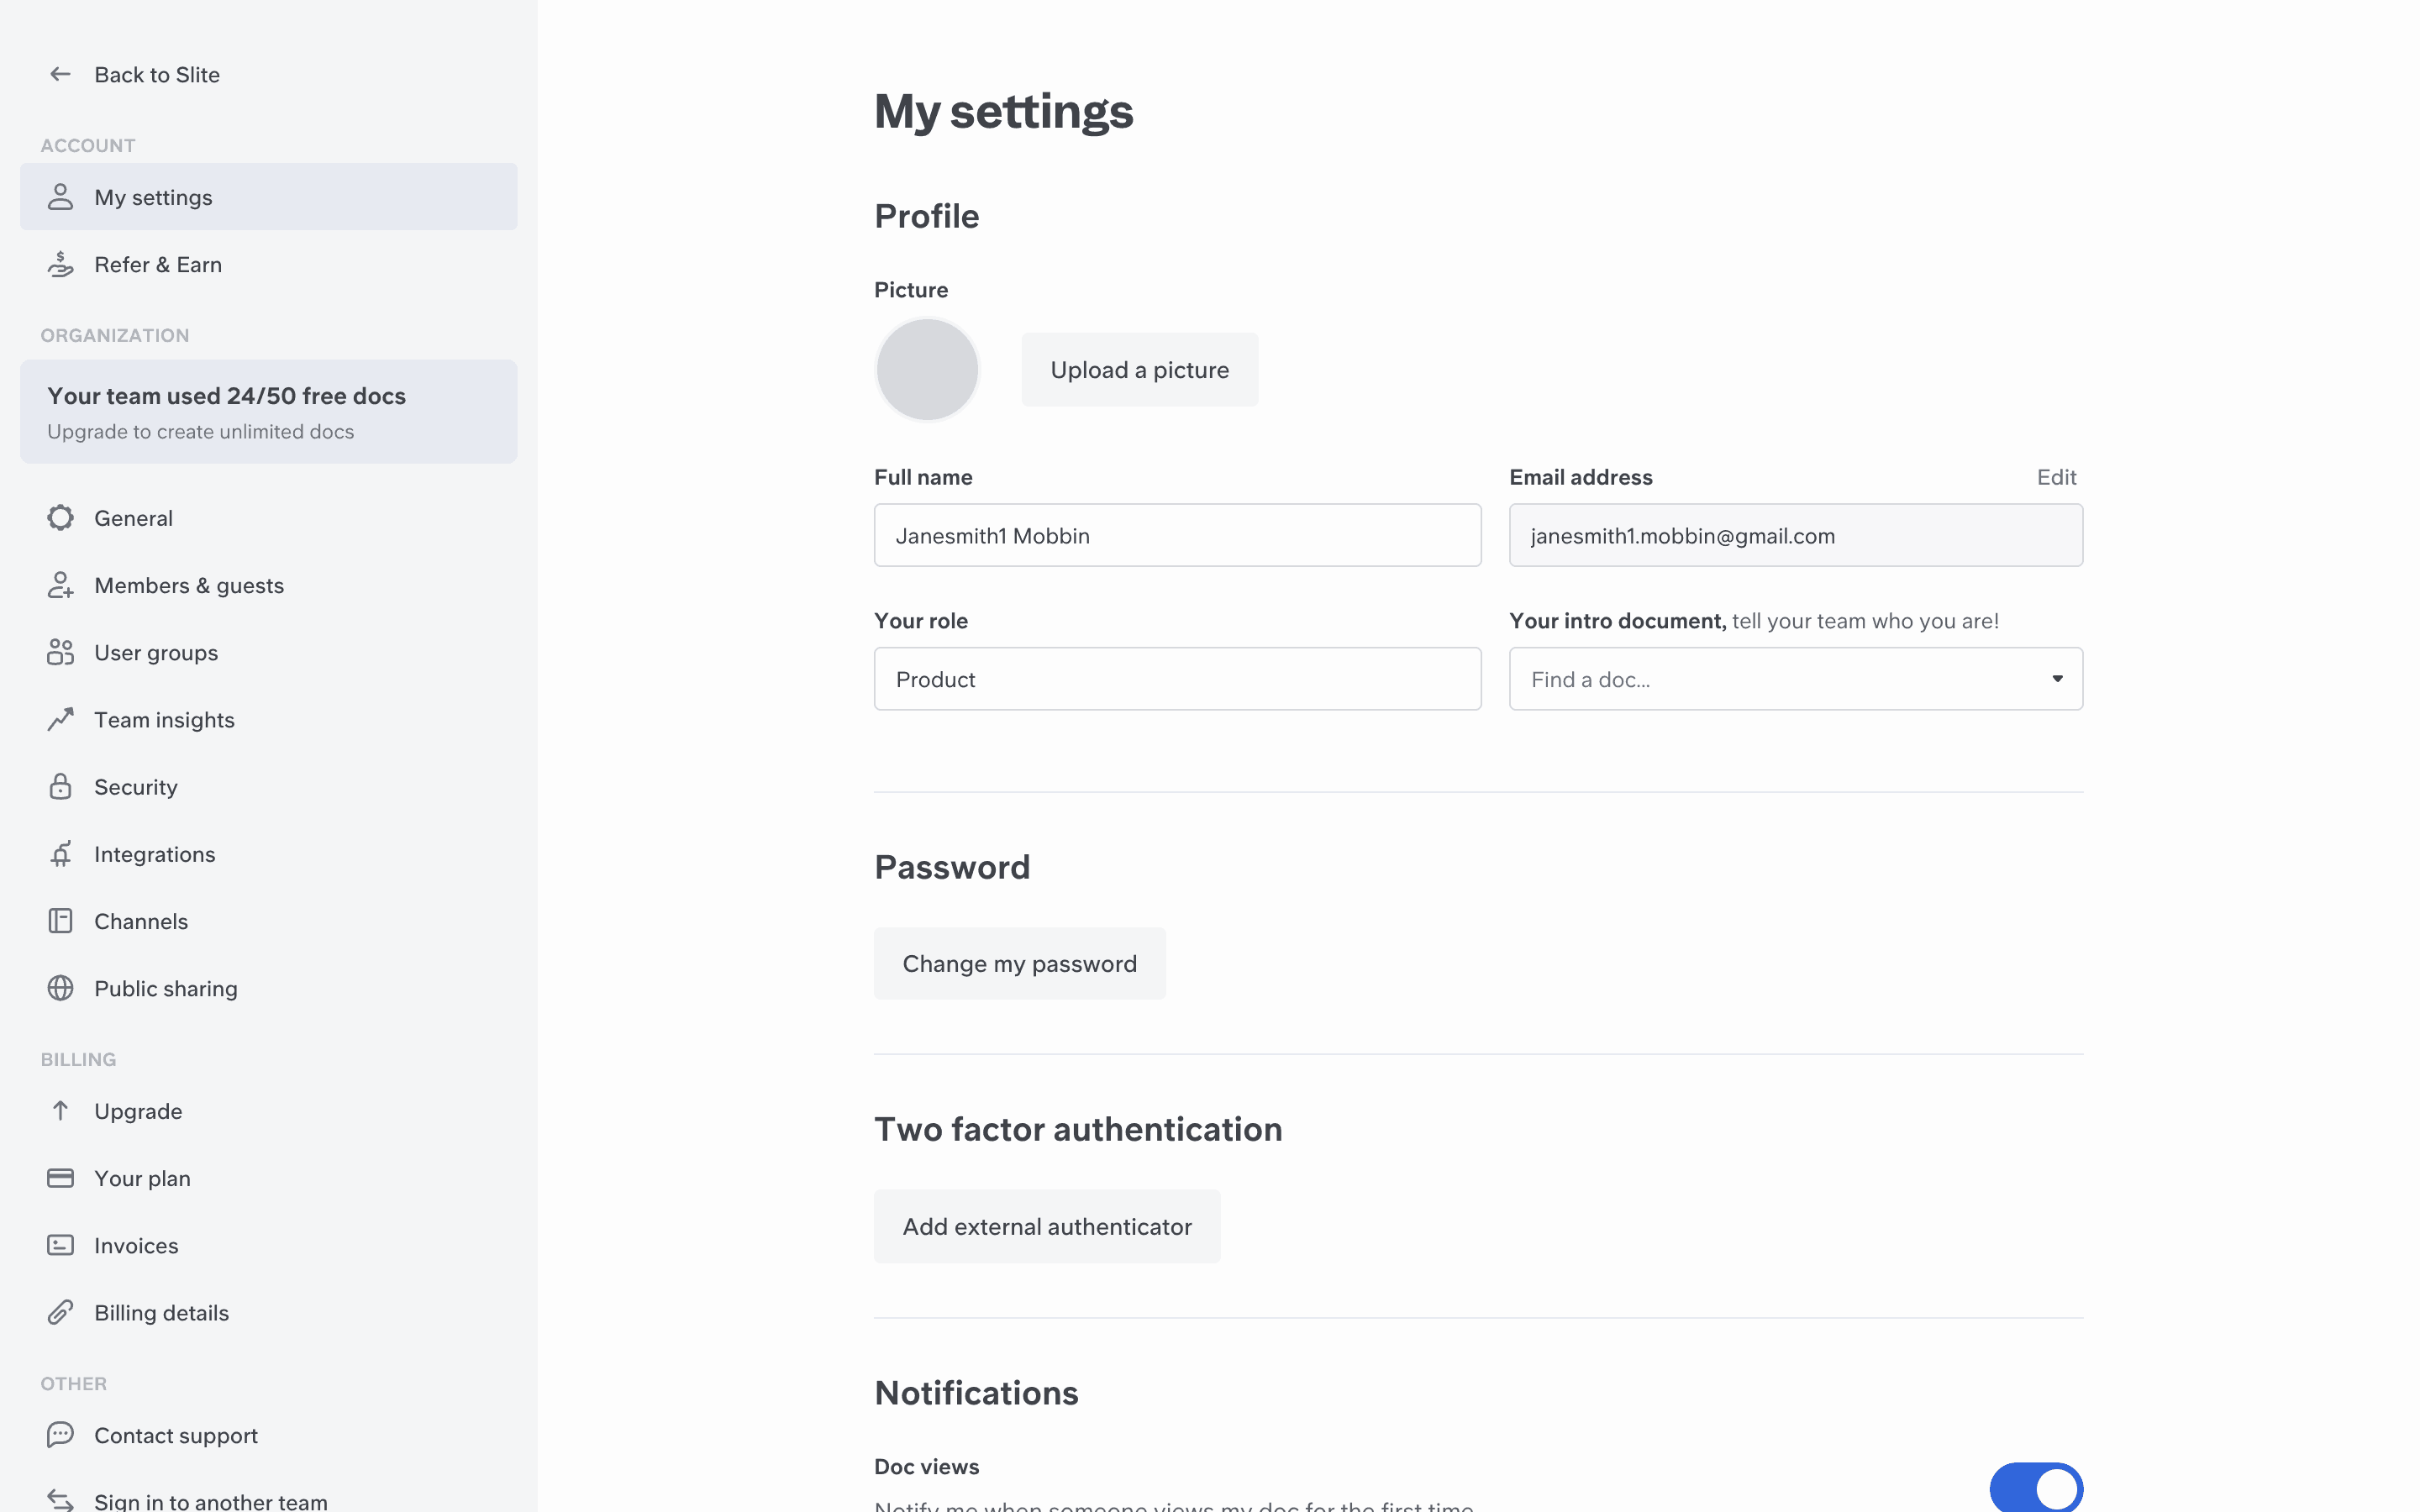Click the Upload a picture button
This screenshot has height=1512, width=2420.
[x=1139, y=370]
